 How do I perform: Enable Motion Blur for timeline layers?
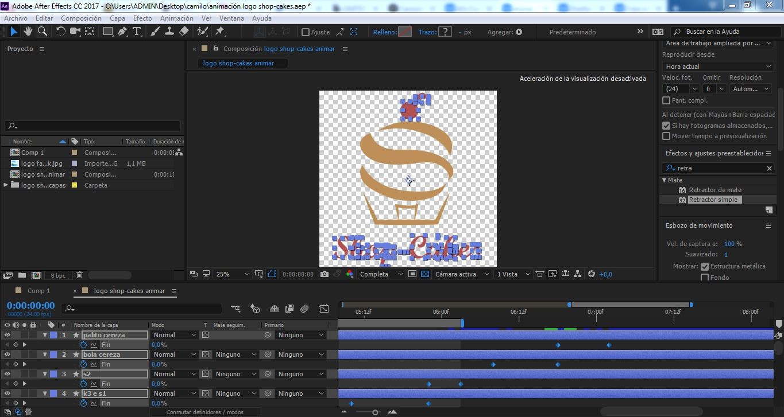[x=304, y=309]
